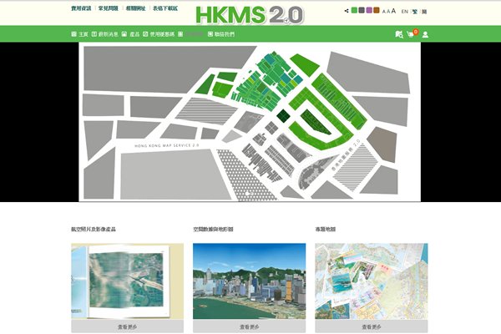Viewport: 501px width, 334px height.
Task: Open 最新消息 in the navigation bar
Action: [109, 34]
